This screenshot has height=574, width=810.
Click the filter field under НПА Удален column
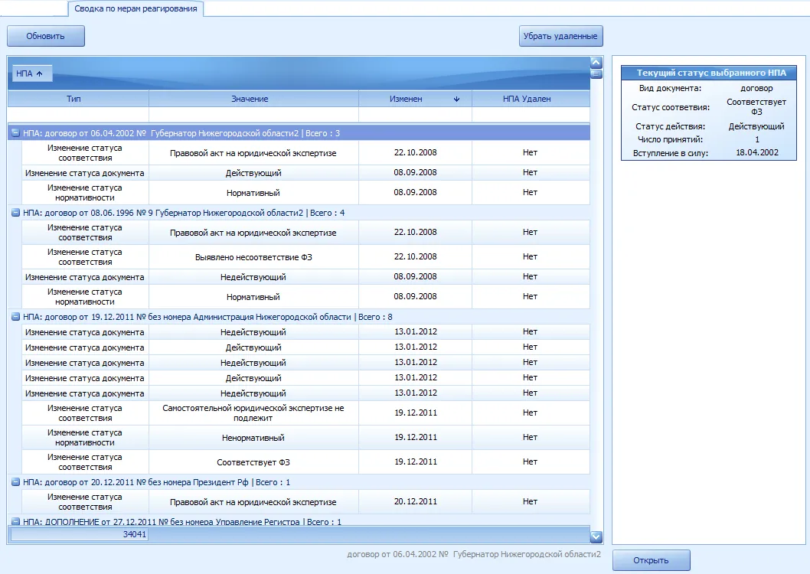point(531,115)
